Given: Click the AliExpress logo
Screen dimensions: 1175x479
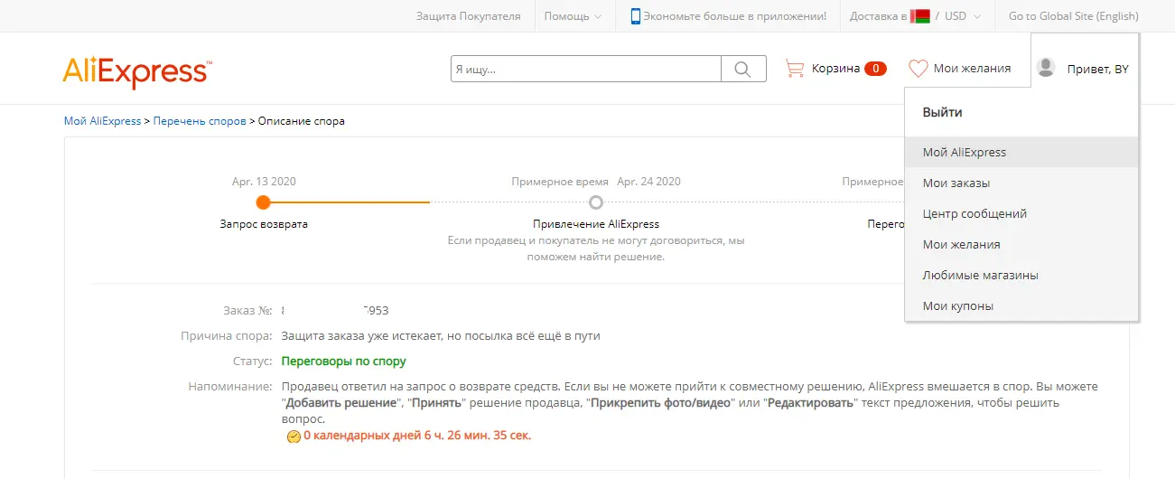Looking at the screenshot, I should [x=137, y=72].
